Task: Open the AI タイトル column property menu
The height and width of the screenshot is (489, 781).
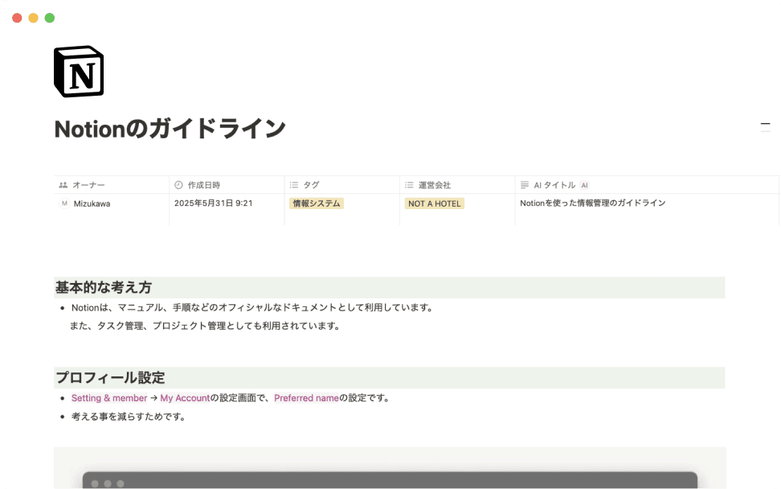Action: (x=554, y=184)
